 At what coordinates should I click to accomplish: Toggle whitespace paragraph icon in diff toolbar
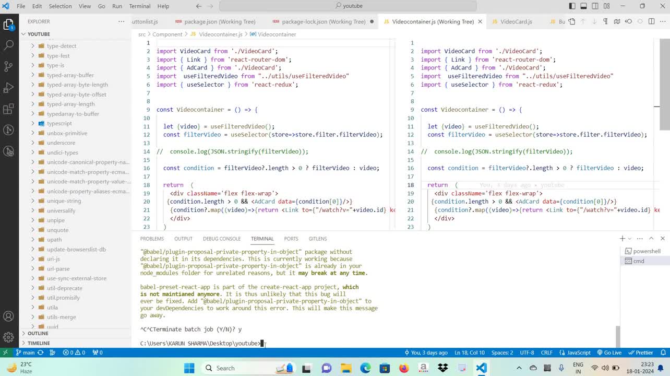[x=606, y=21]
